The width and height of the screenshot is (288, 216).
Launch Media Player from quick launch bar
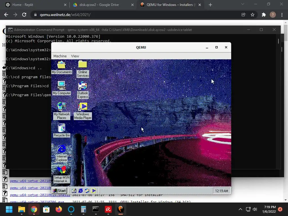(x=93, y=191)
